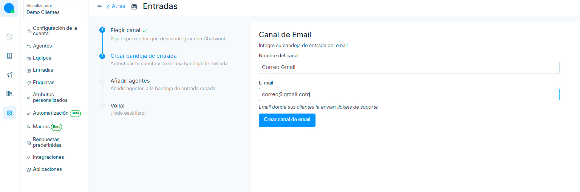The image size is (580, 192).
Task: Select the Elegir canal step
Action: pos(125,30)
